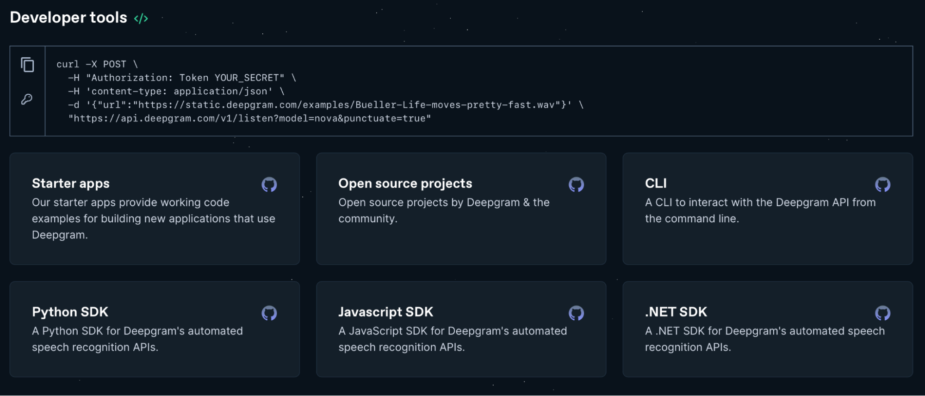Viewport: 925px width, 396px height.
Task: Open the Open source projects GitHub icon
Action: (x=576, y=184)
